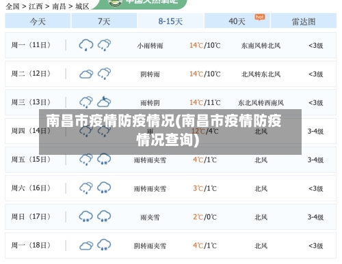Click the 周一(18日) date label
Image resolution: width=342 pixels, height=264 pixels.
[31, 246]
